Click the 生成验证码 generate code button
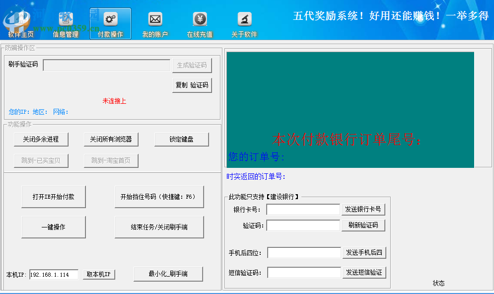Viewport: 494px width, 294px height. 193,65
